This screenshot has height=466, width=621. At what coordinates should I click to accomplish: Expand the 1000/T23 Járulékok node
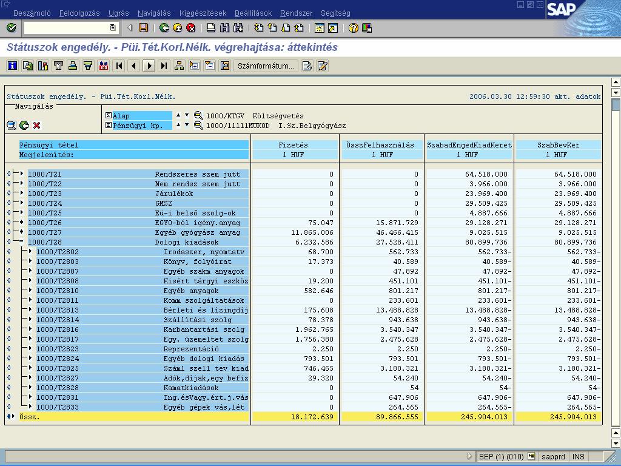point(22,193)
